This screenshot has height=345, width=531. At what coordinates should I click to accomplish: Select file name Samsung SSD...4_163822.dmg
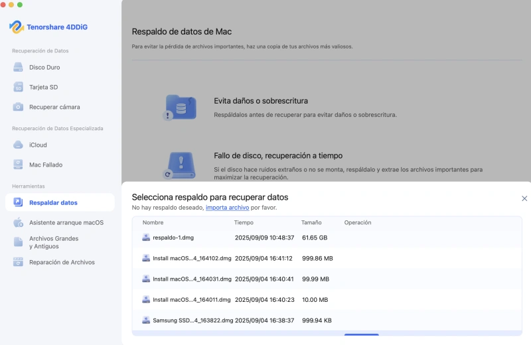[x=193, y=320]
